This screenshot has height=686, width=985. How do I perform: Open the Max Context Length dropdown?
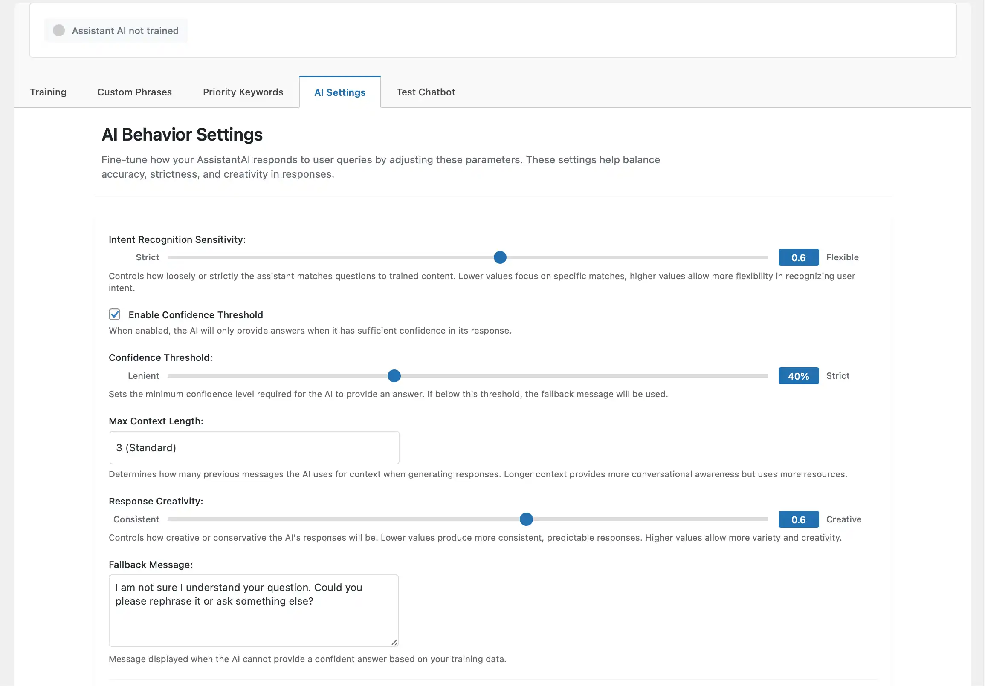254,448
